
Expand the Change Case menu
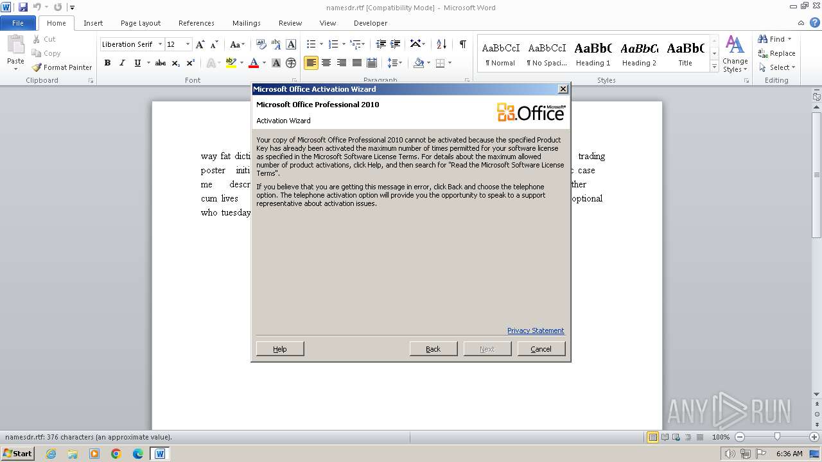[x=237, y=44]
